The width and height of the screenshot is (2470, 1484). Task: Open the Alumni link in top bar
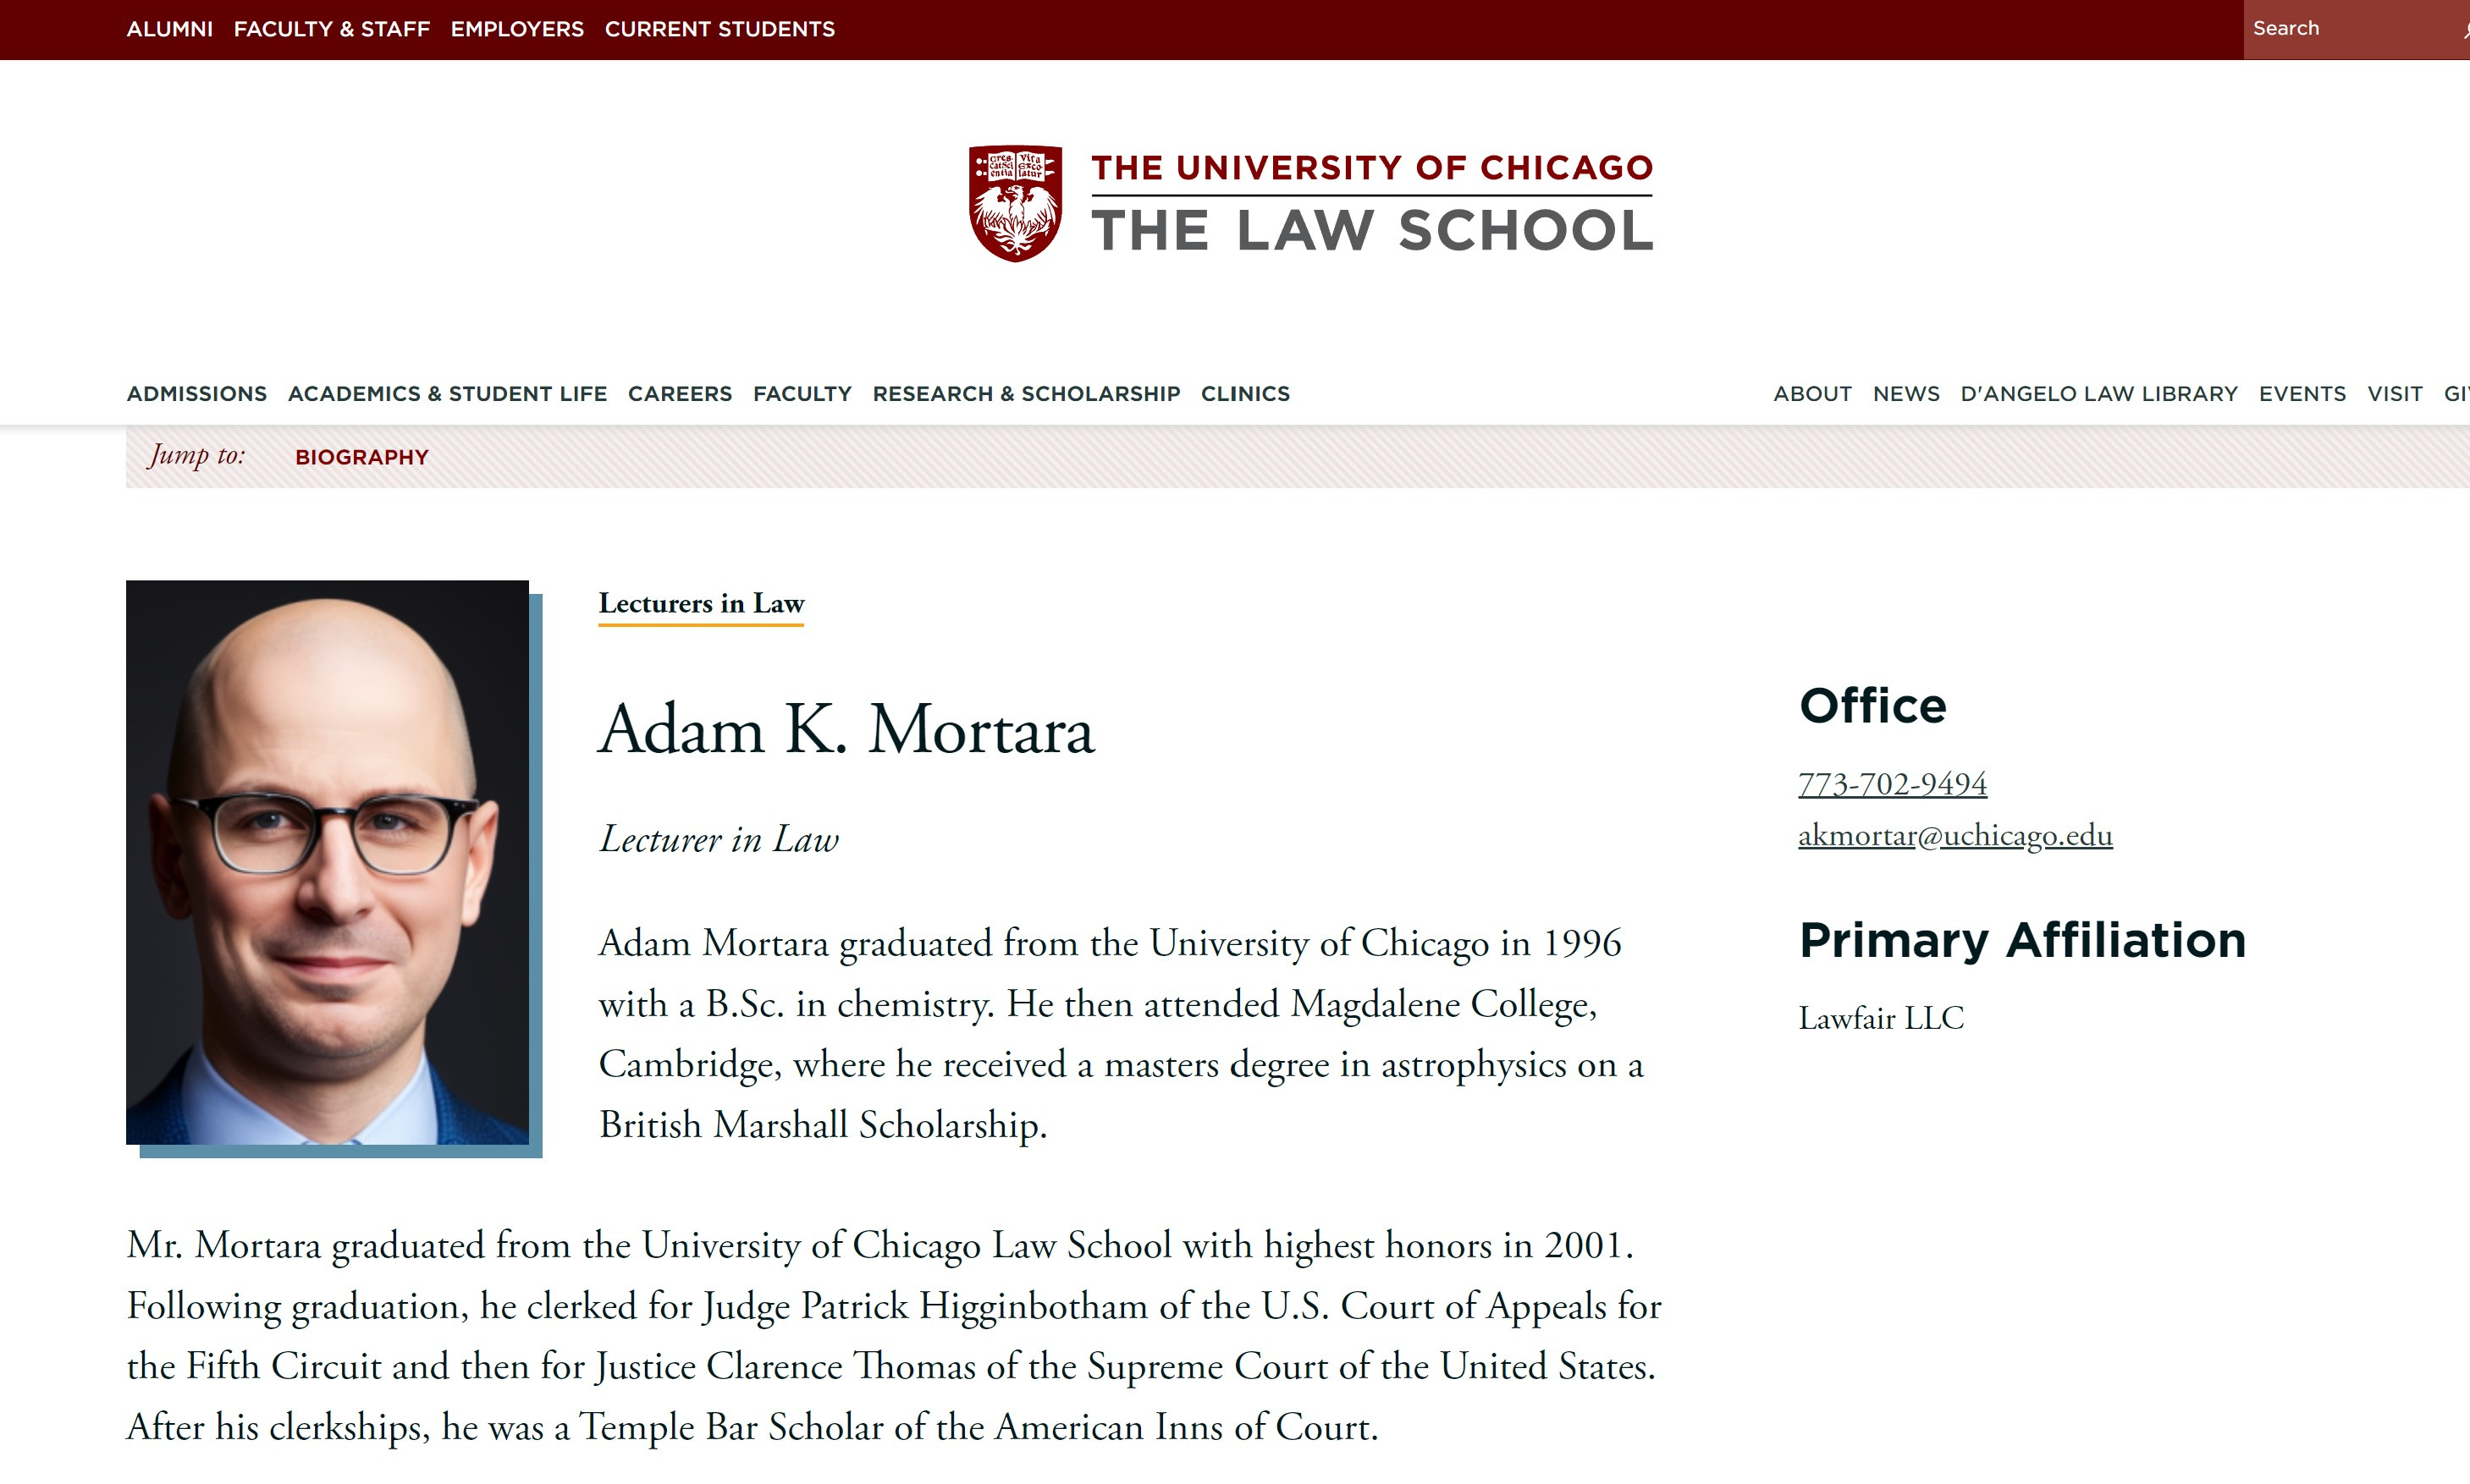point(169,29)
